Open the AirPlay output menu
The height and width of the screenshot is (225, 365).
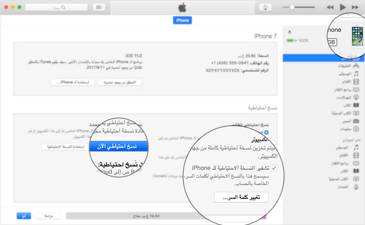pos(265,7)
